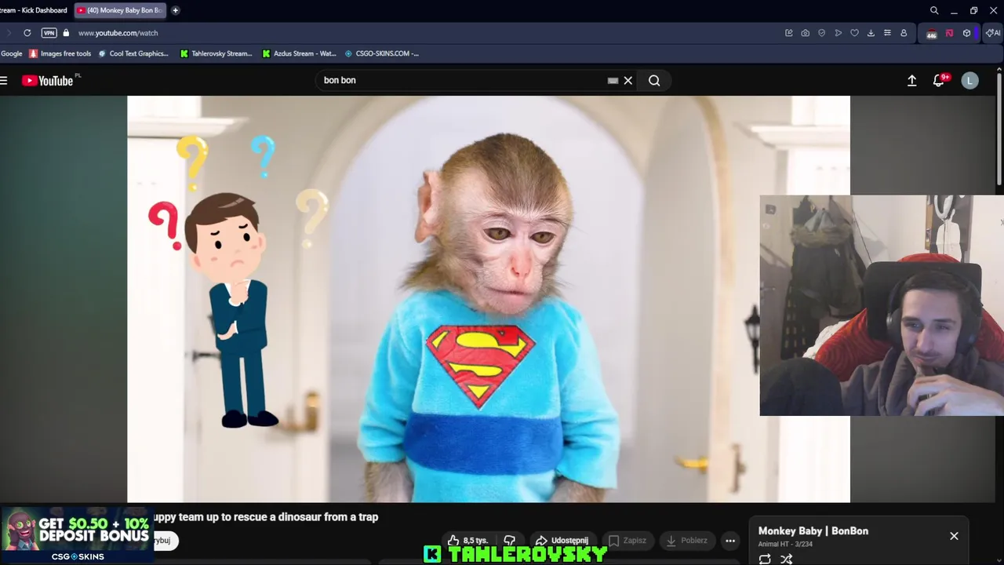This screenshot has height=565, width=1004.
Task: Add page to bookmarks with heart icon
Action: tap(854, 33)
